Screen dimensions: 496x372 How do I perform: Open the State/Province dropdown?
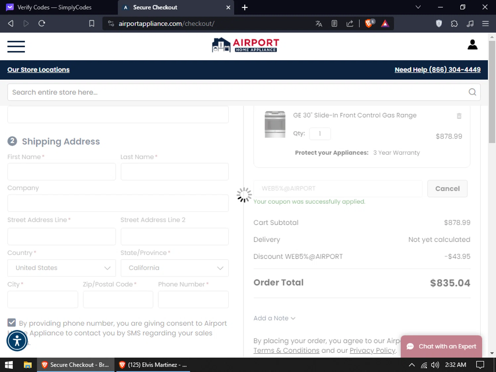[175, 268]
